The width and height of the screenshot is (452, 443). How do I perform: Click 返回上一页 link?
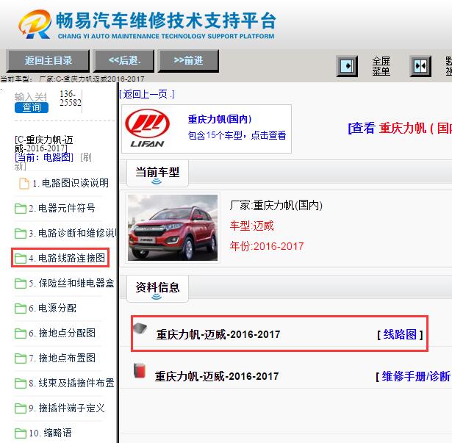[x=146, y=94]
